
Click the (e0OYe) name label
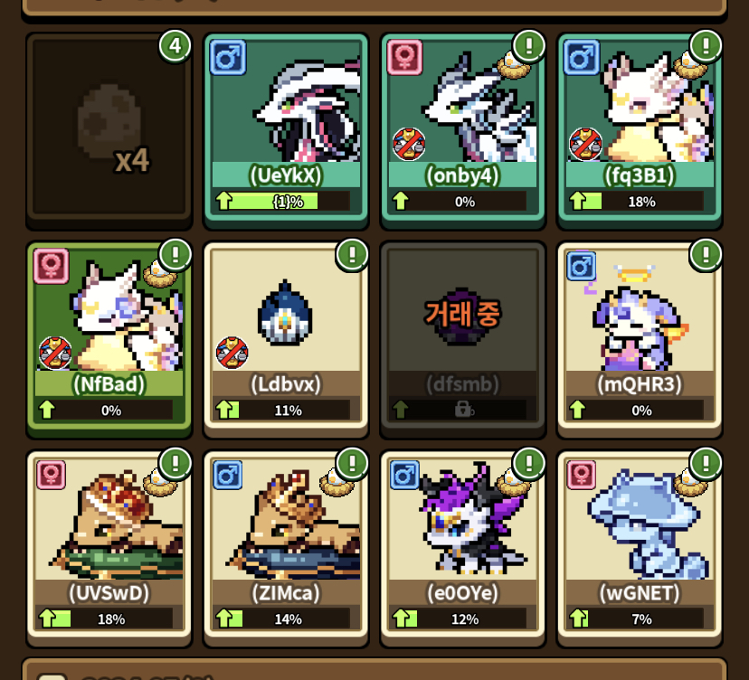pyautogui.click(x=462, y=593)
